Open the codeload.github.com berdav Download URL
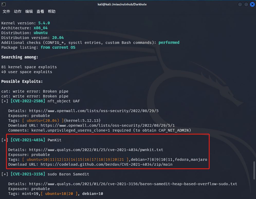The height and width of the screenshot is (199, 256). pos(106,164)
